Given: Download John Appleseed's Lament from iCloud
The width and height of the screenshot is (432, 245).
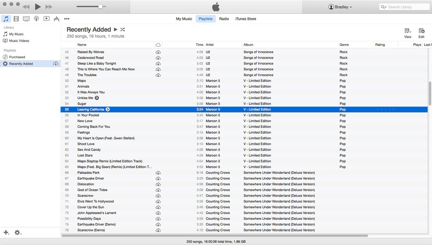Looking at the screenshot, I should 158,213.
